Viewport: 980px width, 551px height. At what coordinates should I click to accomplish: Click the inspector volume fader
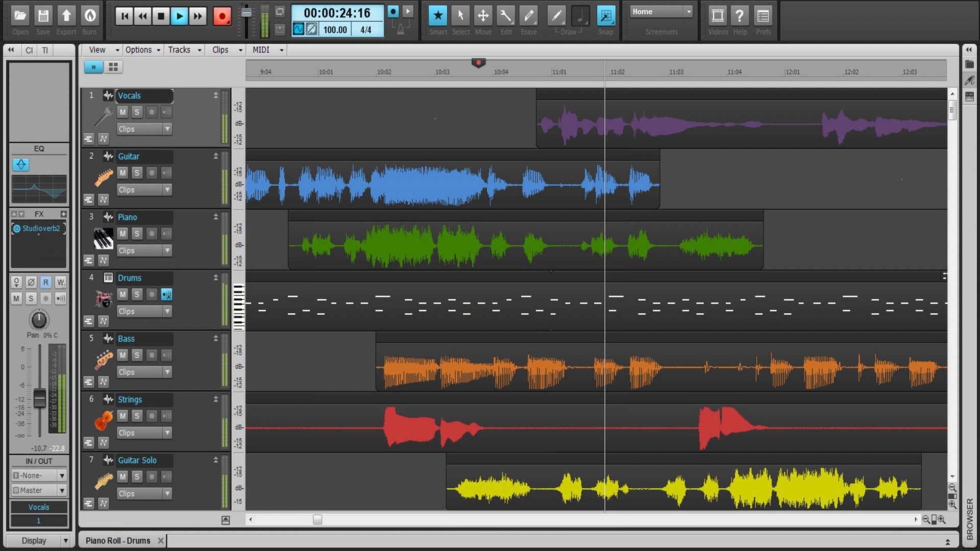pos(40,398)
